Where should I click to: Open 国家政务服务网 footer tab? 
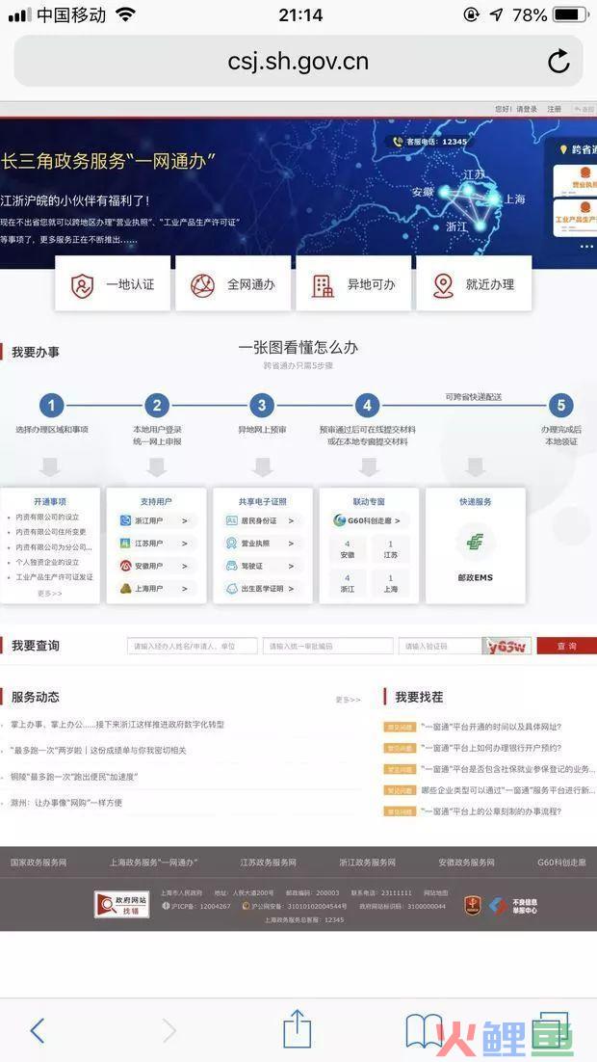click(39, 863)
